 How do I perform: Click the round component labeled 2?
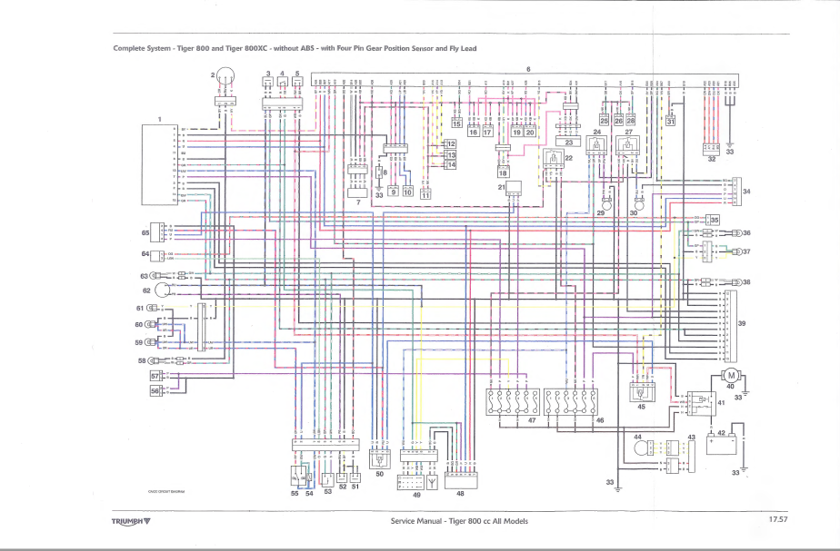coord(225,75)
